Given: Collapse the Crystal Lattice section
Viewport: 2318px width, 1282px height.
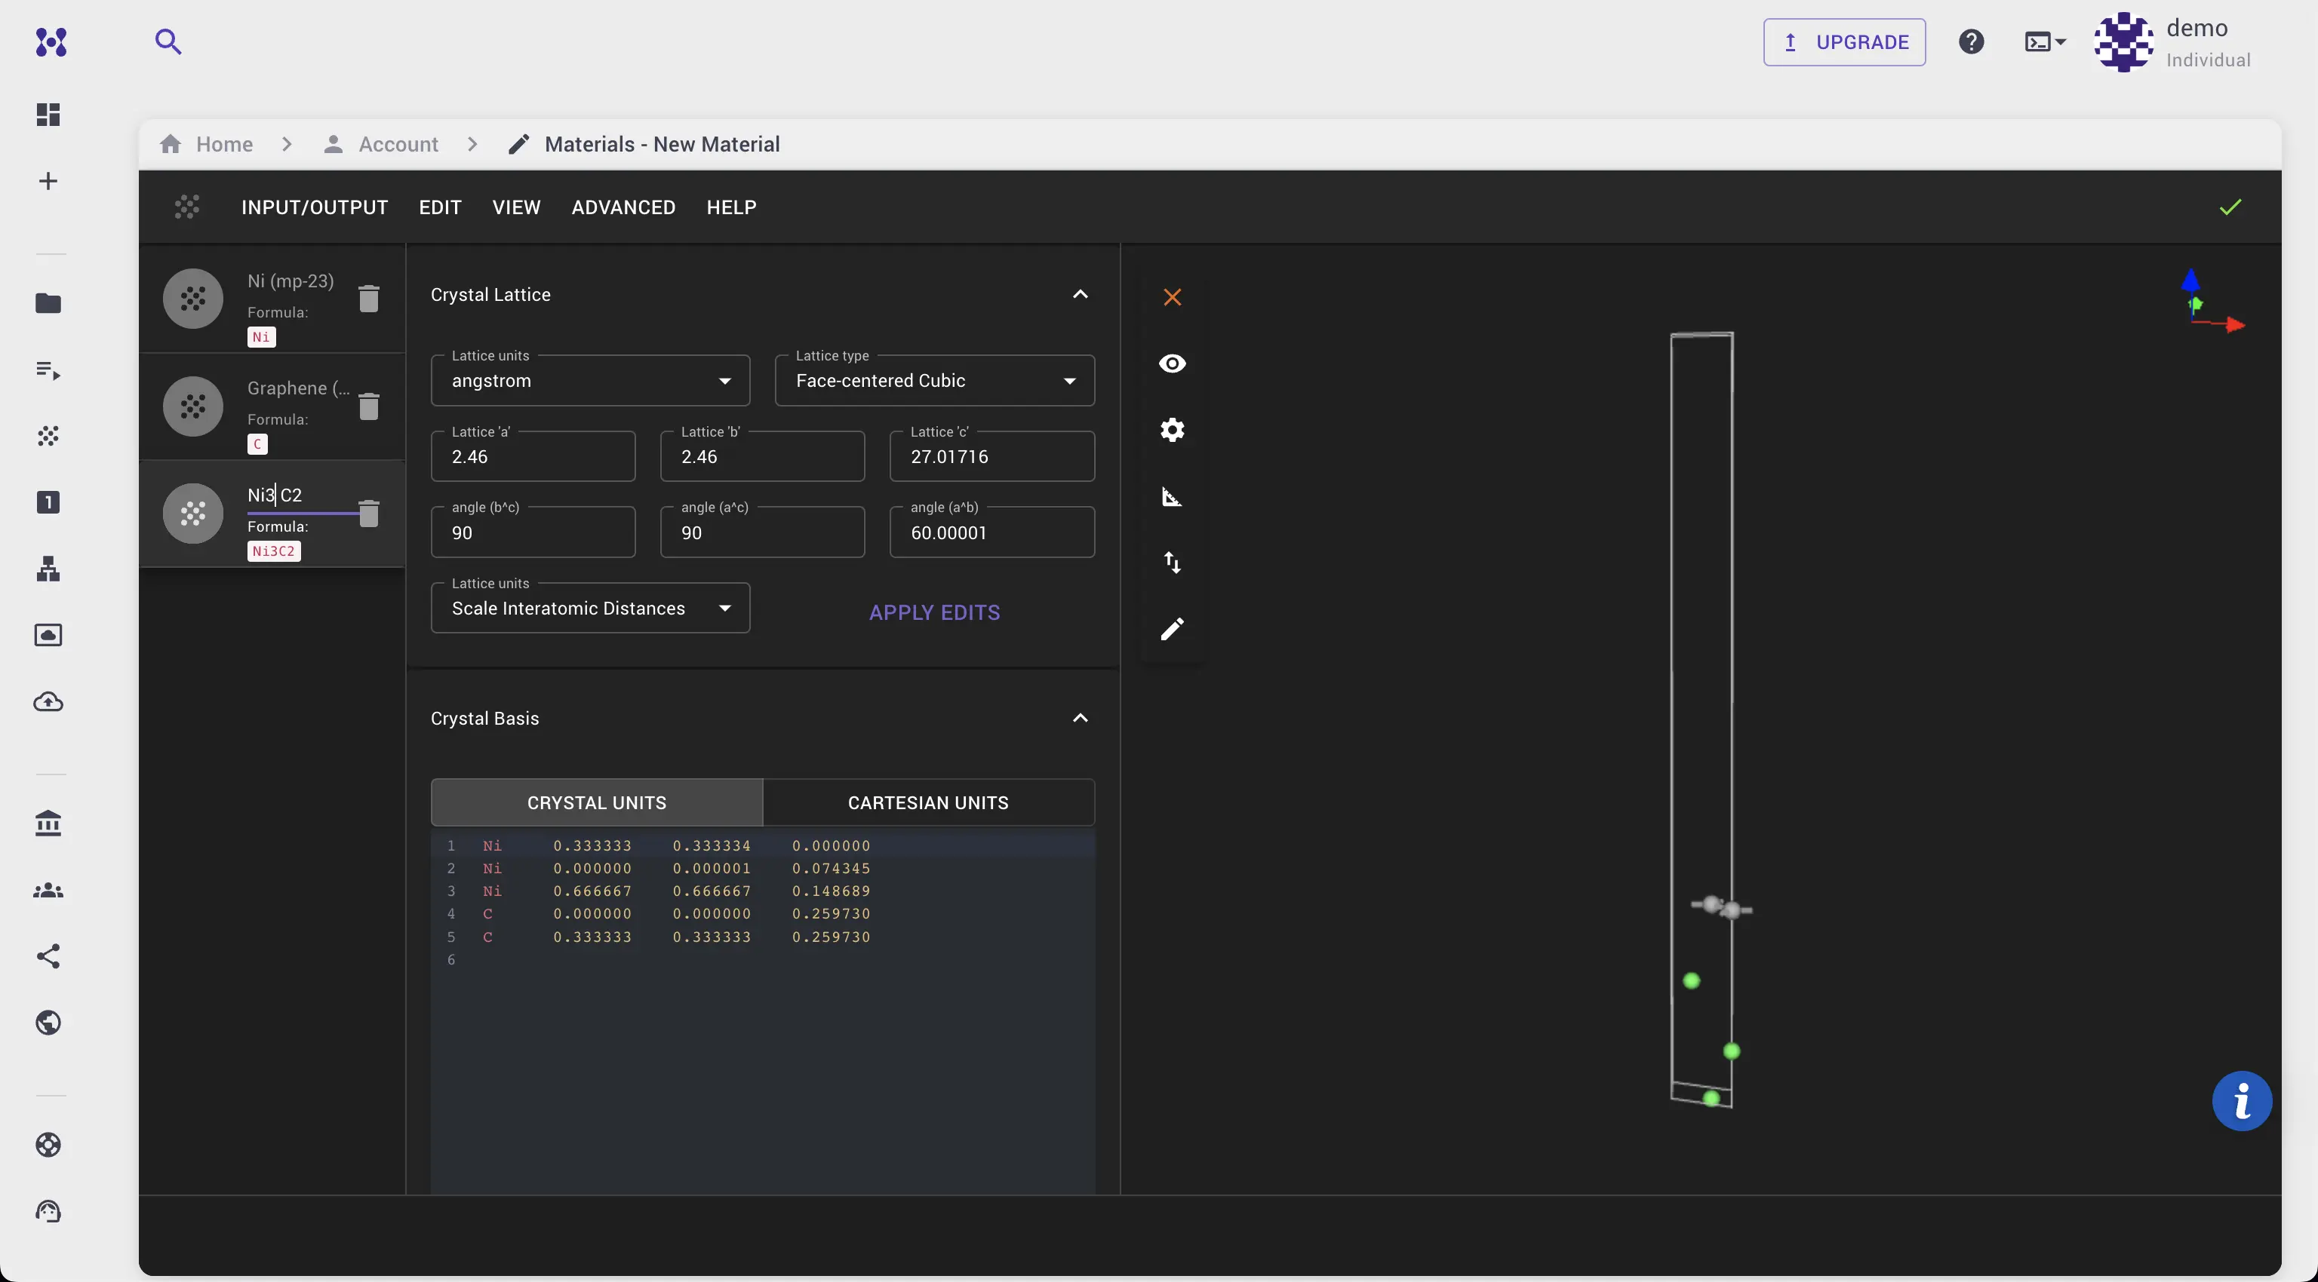Looking at the screenshot, I should [x=1080, y=294].
